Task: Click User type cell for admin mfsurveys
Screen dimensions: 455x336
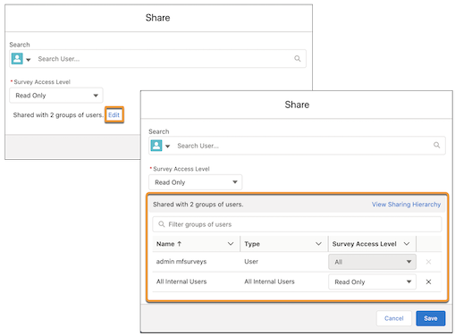Action: 251,262
